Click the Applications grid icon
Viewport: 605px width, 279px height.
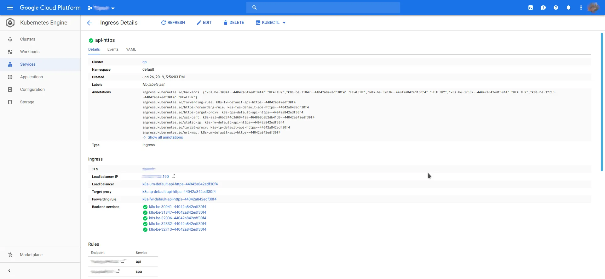10,77
